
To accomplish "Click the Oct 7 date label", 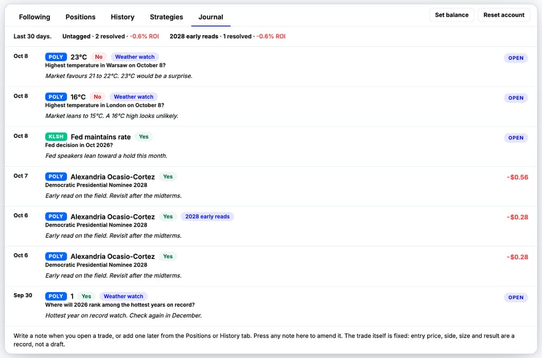I will [21, 176].
